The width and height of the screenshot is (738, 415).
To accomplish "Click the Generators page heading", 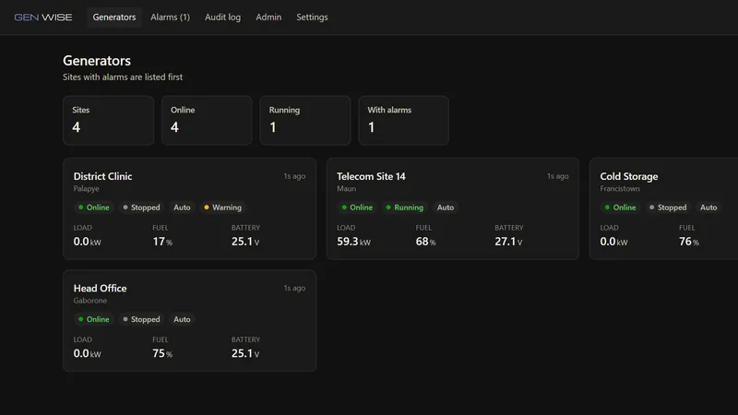I will 97,61.
